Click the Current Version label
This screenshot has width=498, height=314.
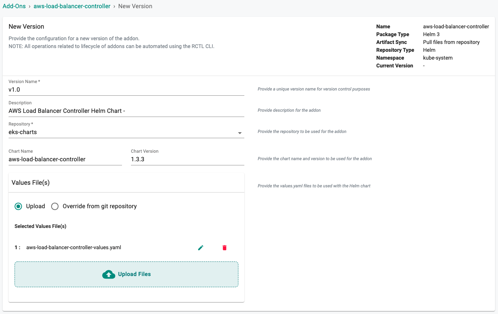click(x=395, y=66)
